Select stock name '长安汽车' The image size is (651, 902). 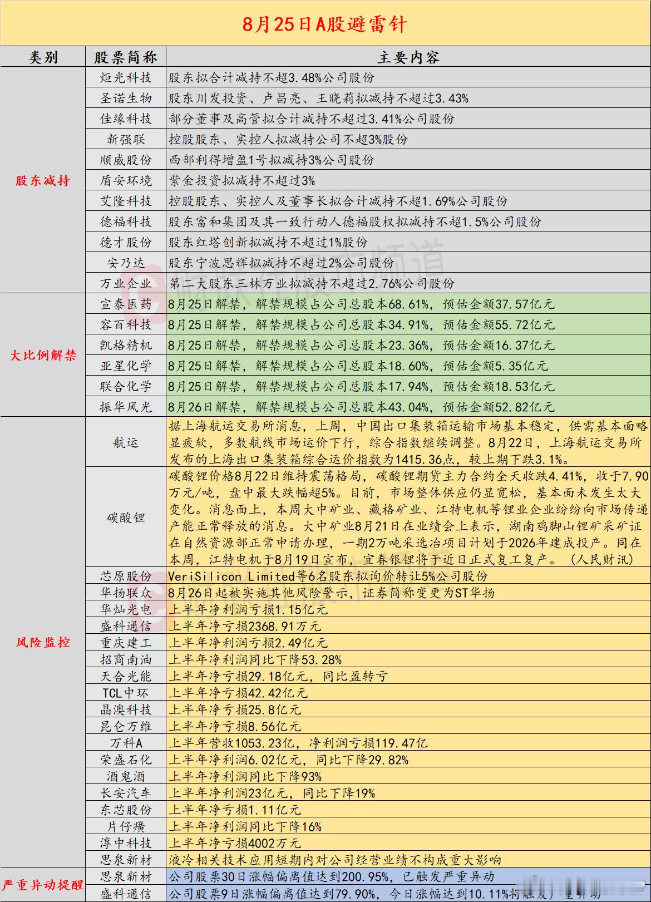pyautogui.click(x=126, y=793)
